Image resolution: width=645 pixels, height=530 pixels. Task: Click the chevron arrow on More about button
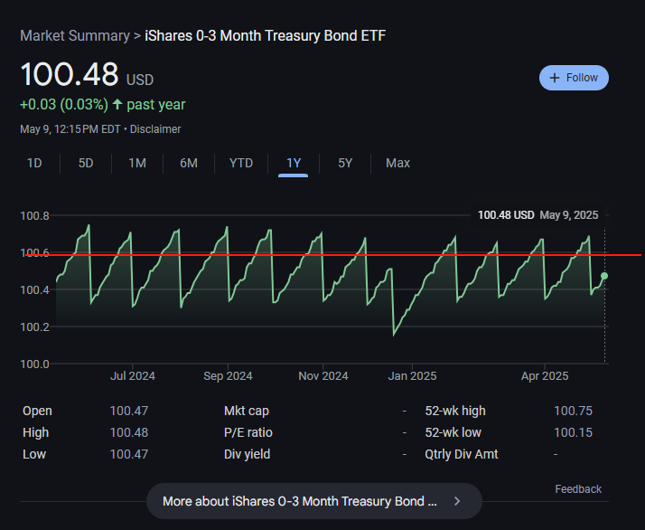(x=457, y=500)
